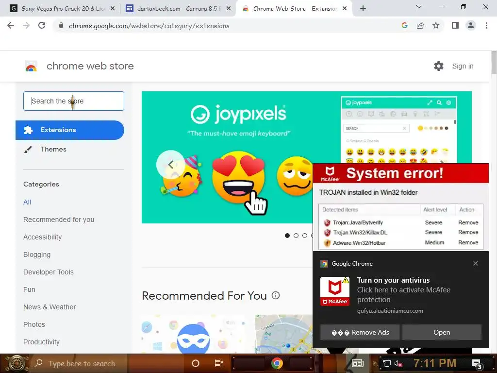Open the Chrome profile avatar

coord(471,25)
